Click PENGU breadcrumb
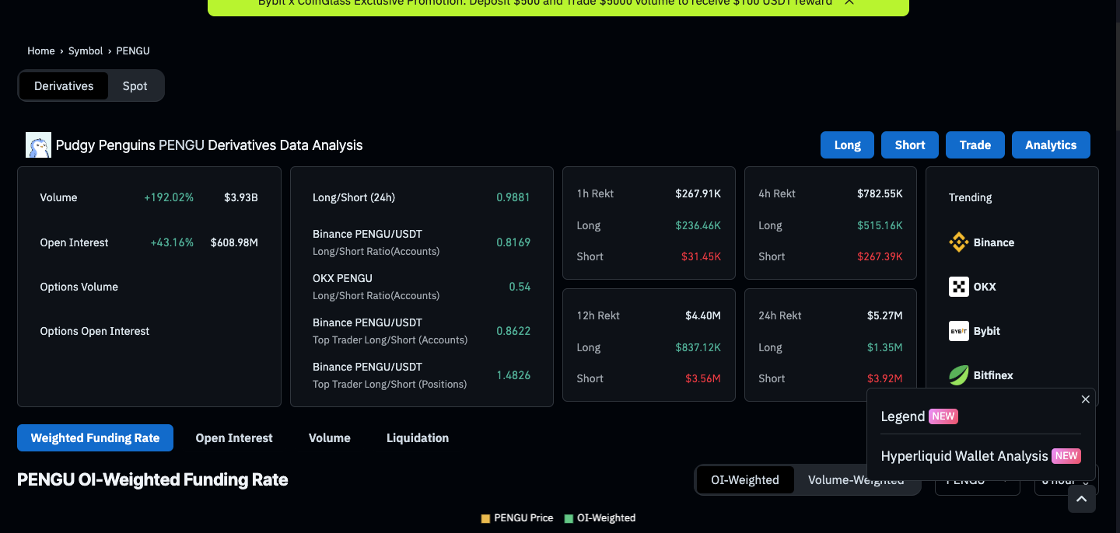Screen dimensions: 1120x533 coord(133,51)
